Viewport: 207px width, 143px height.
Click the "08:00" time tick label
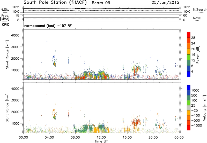click(x=75, y=138)
